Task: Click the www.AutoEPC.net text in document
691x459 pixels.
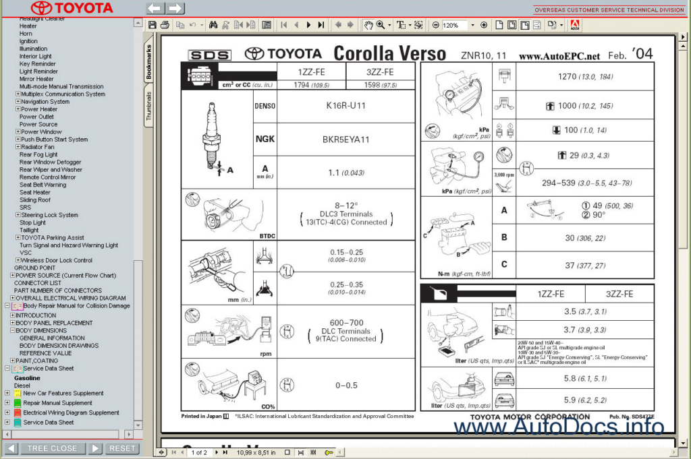Action: coord(559,56)
